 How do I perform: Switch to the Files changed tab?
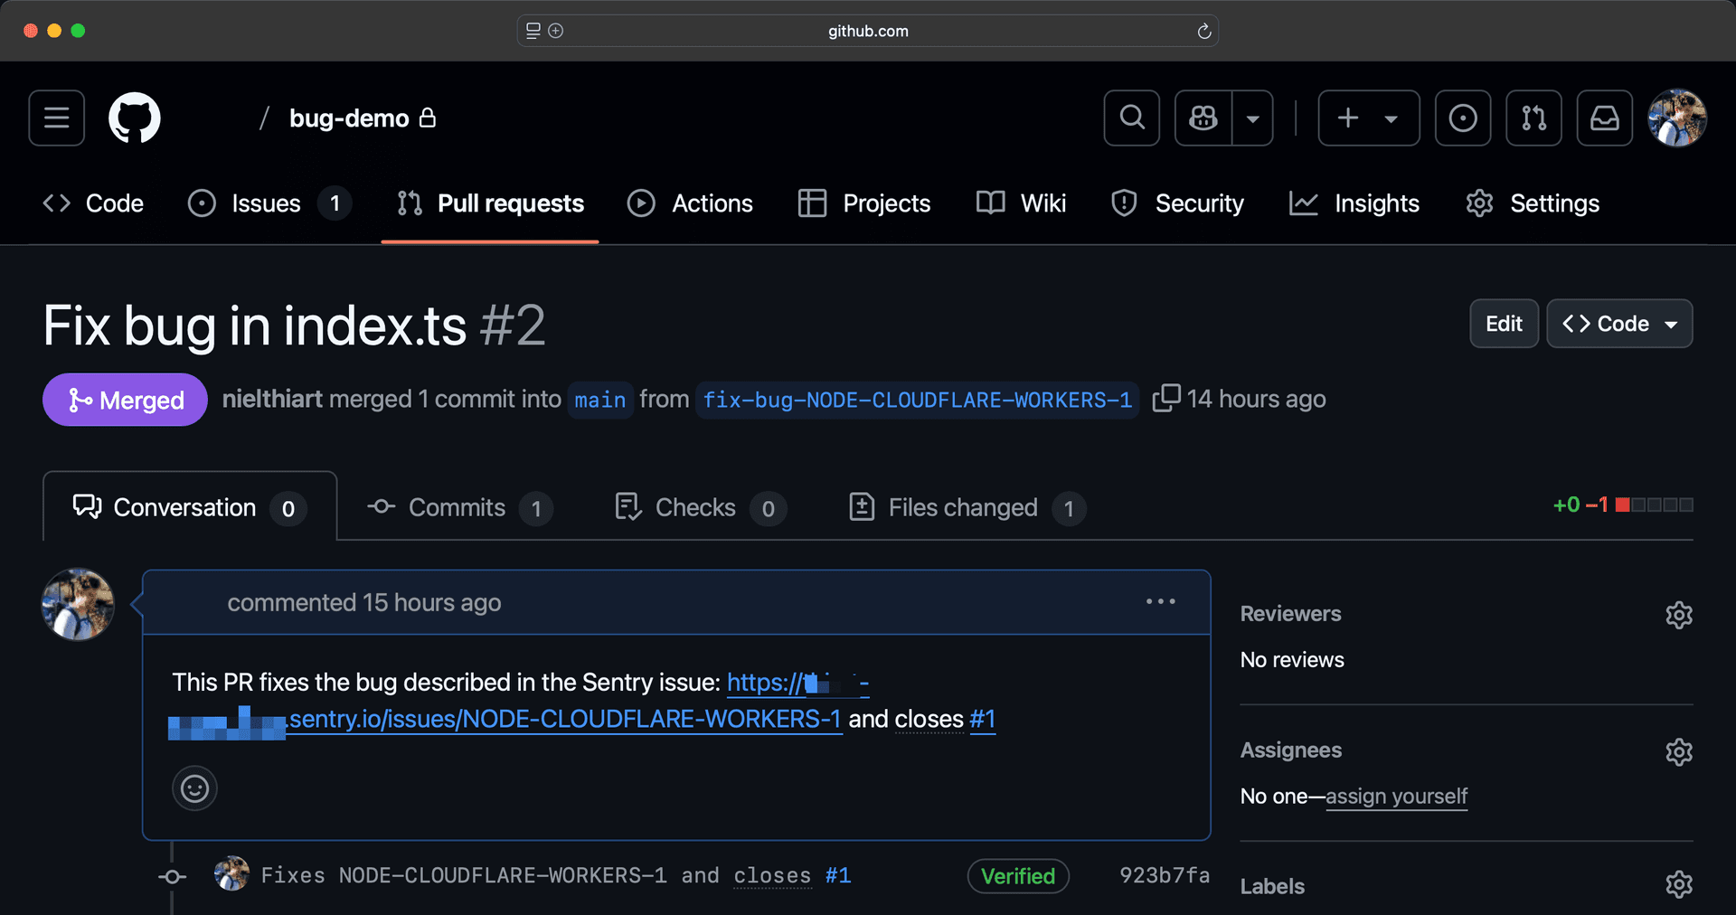(962, 507)
